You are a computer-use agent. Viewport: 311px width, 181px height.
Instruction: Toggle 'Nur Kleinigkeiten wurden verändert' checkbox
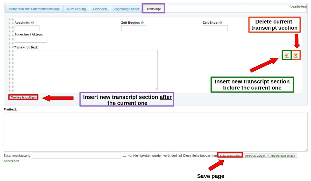[x=125, y=155]
